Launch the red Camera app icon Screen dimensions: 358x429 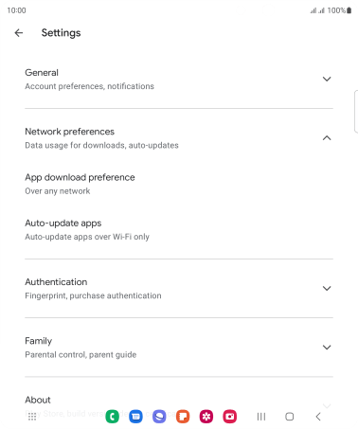[x=230, y=417]
